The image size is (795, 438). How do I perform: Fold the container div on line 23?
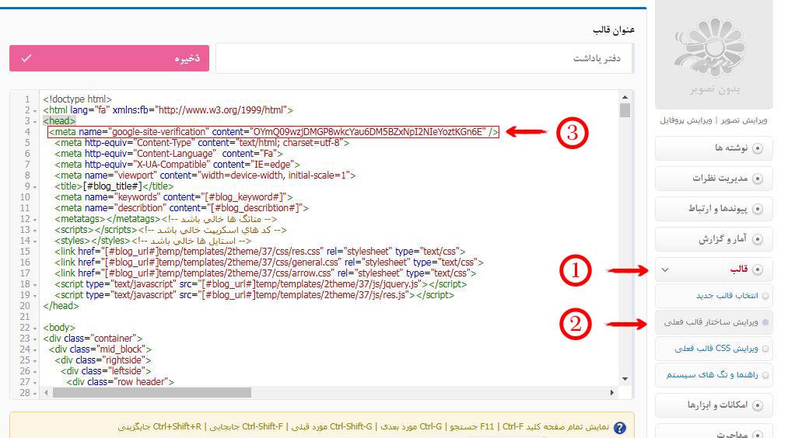point(35,339)
